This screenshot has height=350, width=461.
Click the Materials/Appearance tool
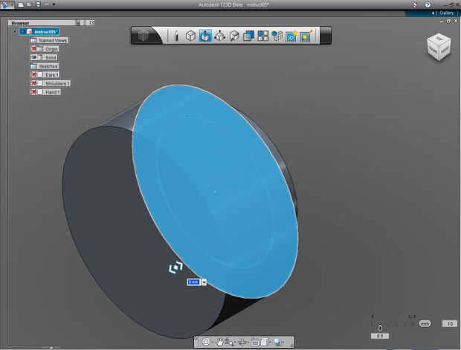[x=306, y=36]
